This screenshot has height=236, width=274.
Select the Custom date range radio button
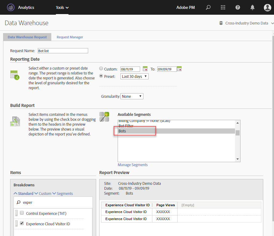101,69
